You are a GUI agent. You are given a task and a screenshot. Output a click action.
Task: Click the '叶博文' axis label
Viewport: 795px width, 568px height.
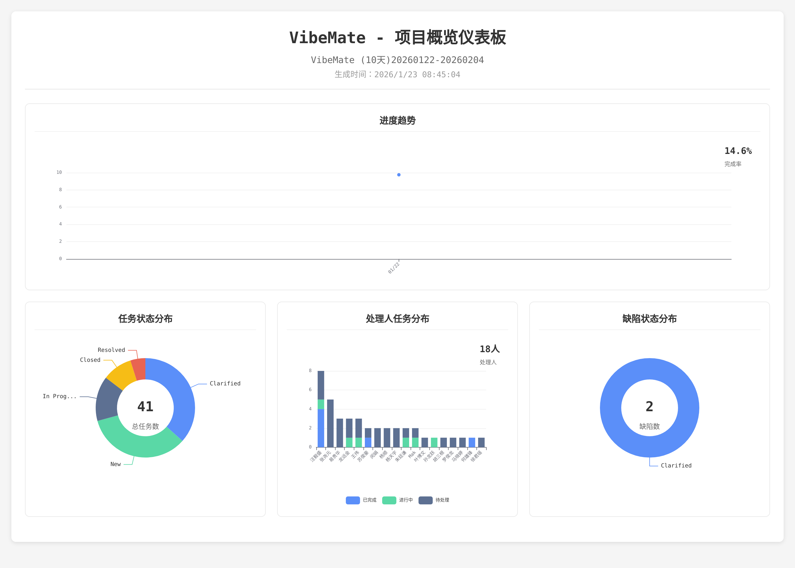(420, 456)
